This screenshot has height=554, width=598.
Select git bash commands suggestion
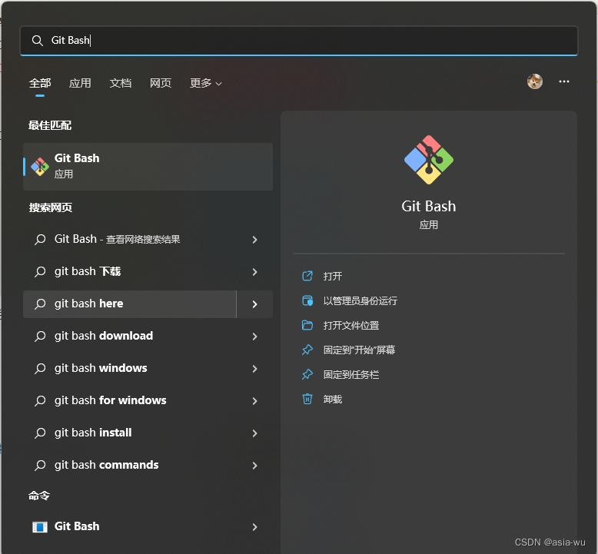[130, 466]
